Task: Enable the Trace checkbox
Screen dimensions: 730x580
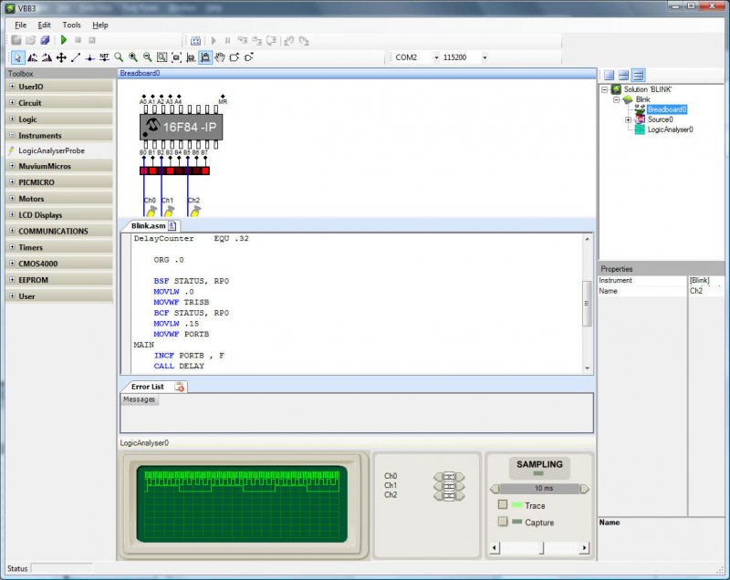Action: point(503,505)
